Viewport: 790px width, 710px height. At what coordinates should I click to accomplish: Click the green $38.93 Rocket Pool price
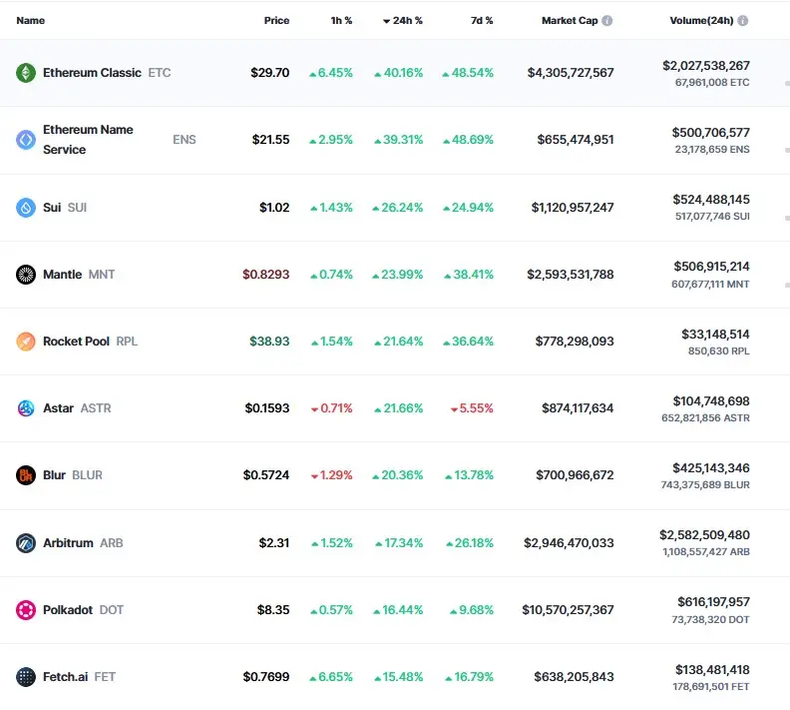269,342
